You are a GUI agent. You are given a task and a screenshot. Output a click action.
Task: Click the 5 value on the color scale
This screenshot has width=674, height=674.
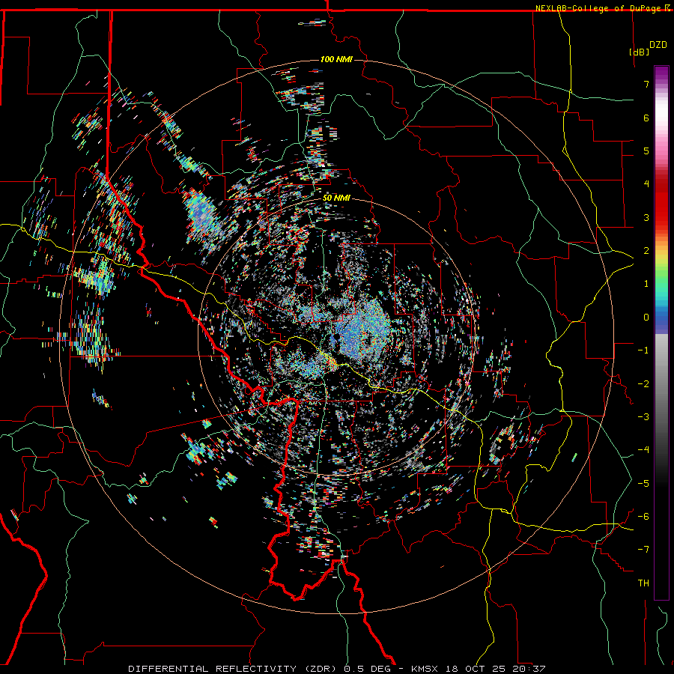[x=646, y=151]
